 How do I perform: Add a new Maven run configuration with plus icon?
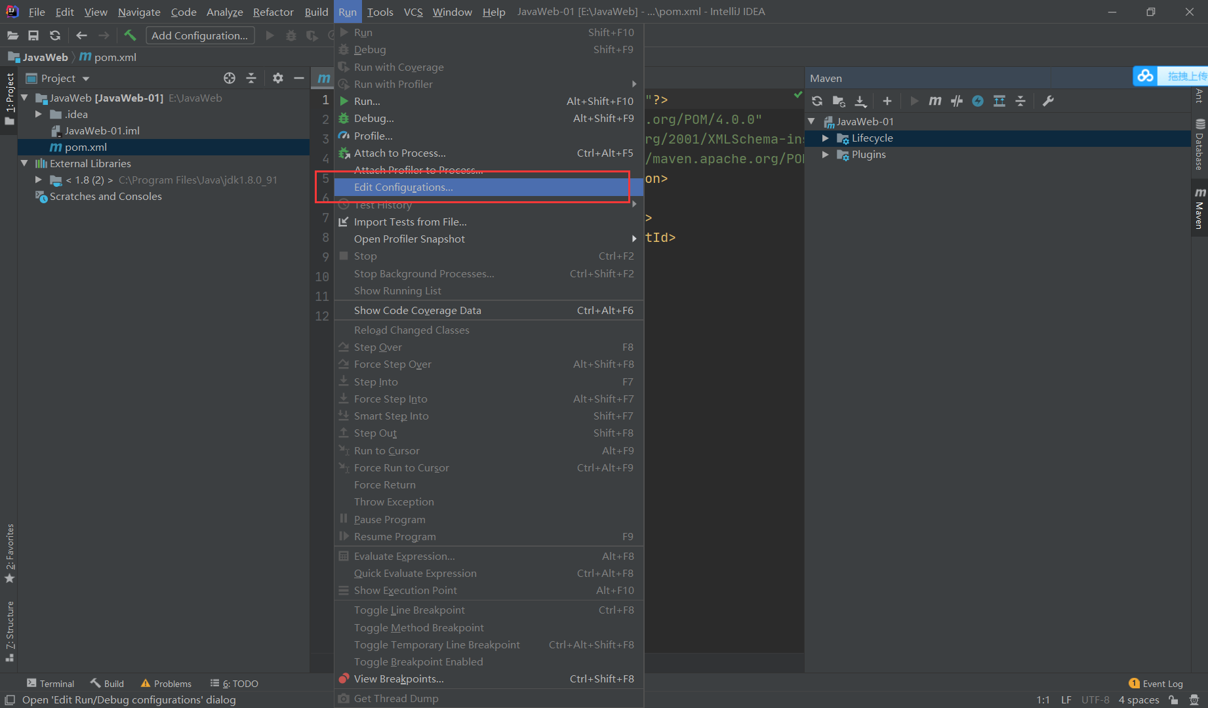887,101
